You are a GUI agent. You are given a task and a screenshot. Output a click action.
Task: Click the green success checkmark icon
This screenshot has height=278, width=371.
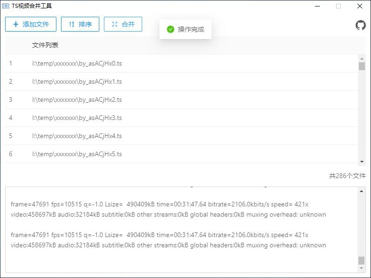(171, 29)
